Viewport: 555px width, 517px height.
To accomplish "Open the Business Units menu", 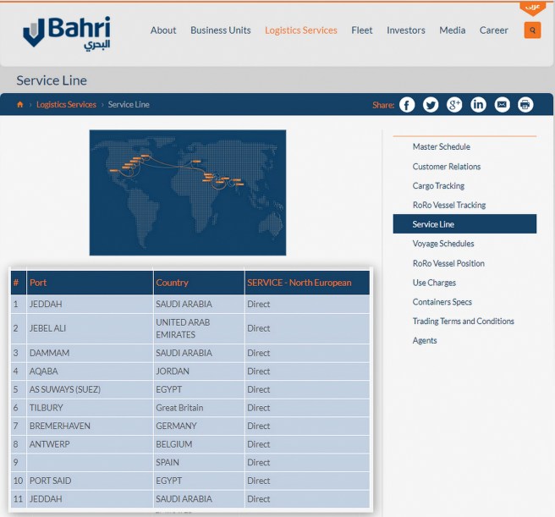I will [x=220, y=30].
